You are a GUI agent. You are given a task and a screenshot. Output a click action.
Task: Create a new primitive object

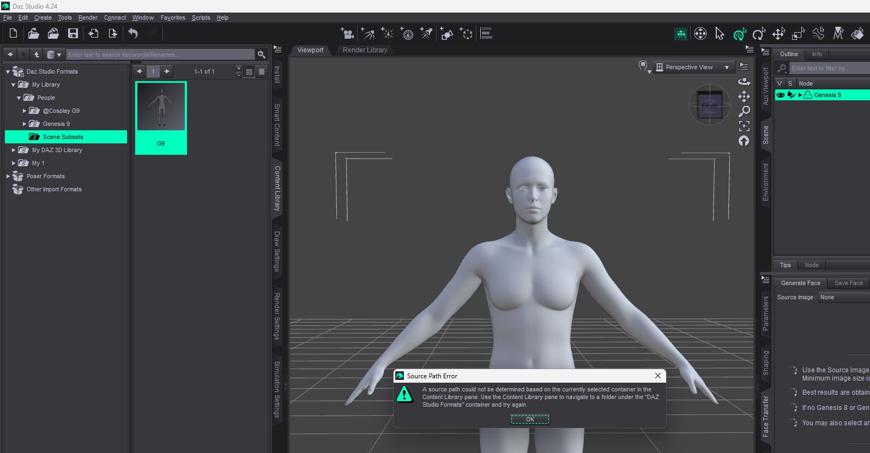(446, 34)
